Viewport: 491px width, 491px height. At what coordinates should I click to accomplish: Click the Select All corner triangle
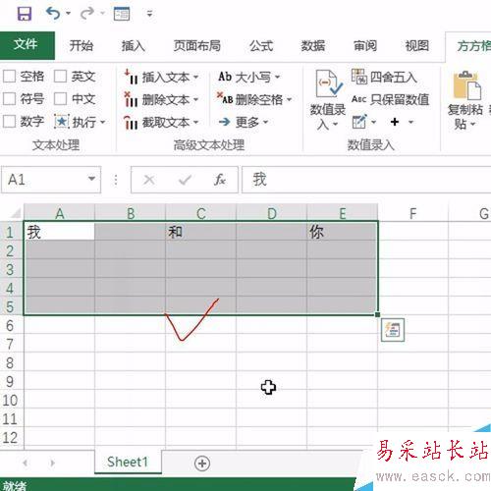point(15,213)
